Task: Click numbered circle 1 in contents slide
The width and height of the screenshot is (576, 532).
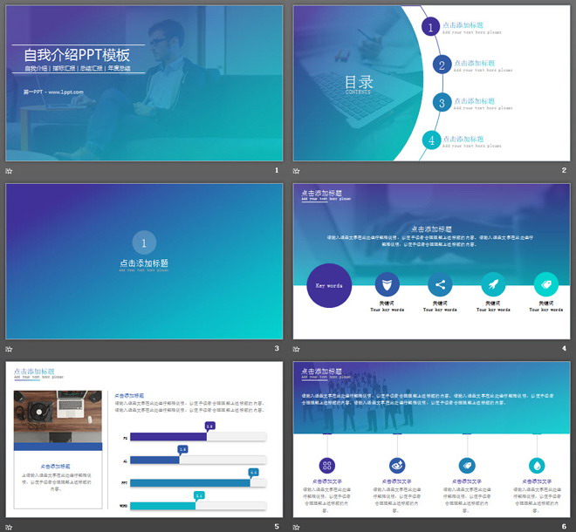Action: tap(430, 26)
